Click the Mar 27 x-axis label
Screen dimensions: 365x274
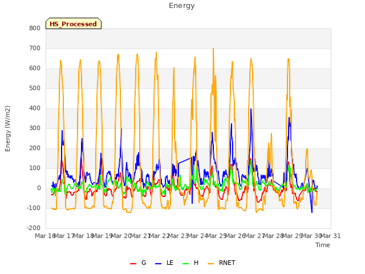[x=254, y=236]
